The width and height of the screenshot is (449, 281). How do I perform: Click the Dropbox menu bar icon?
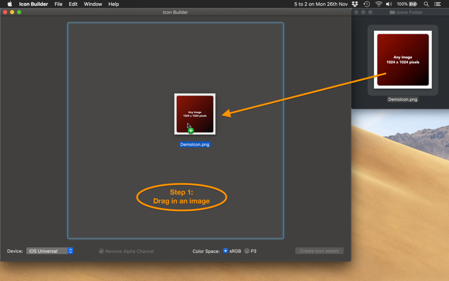point(355,4)
